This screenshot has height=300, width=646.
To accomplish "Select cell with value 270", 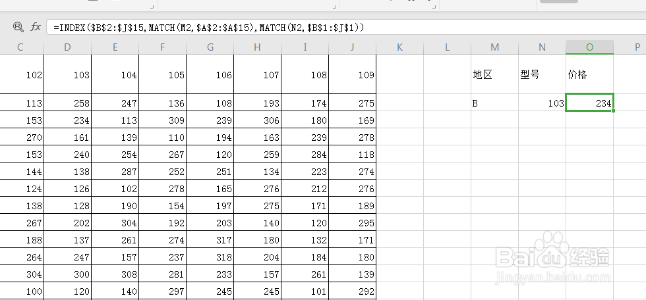I will click(21, 137).
